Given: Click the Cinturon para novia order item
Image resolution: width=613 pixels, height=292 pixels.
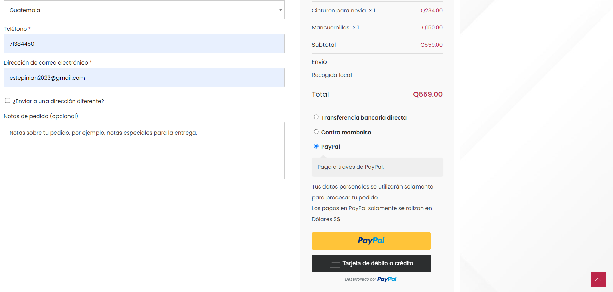Looking at the screenshot, I should [x=339, y=11].
